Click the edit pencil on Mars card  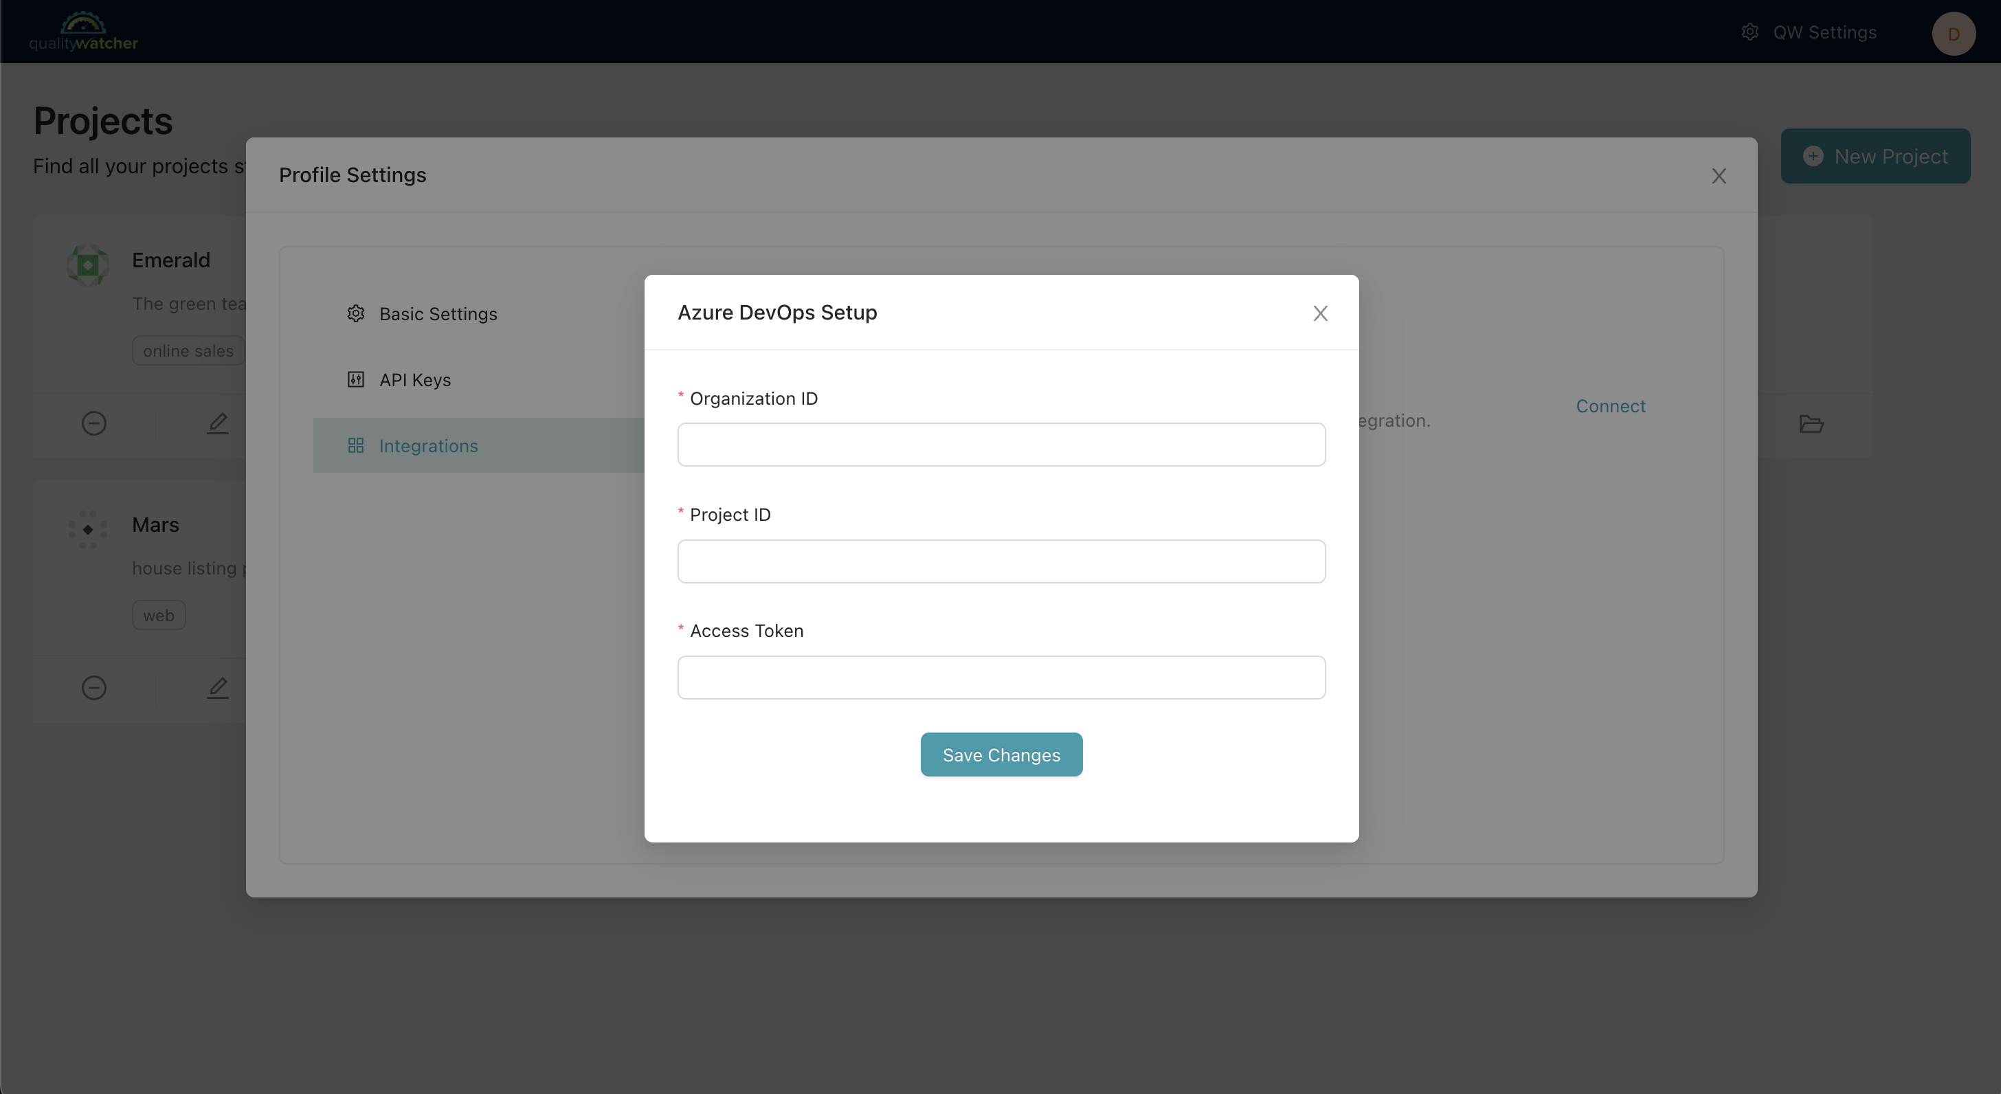[218, 688]
